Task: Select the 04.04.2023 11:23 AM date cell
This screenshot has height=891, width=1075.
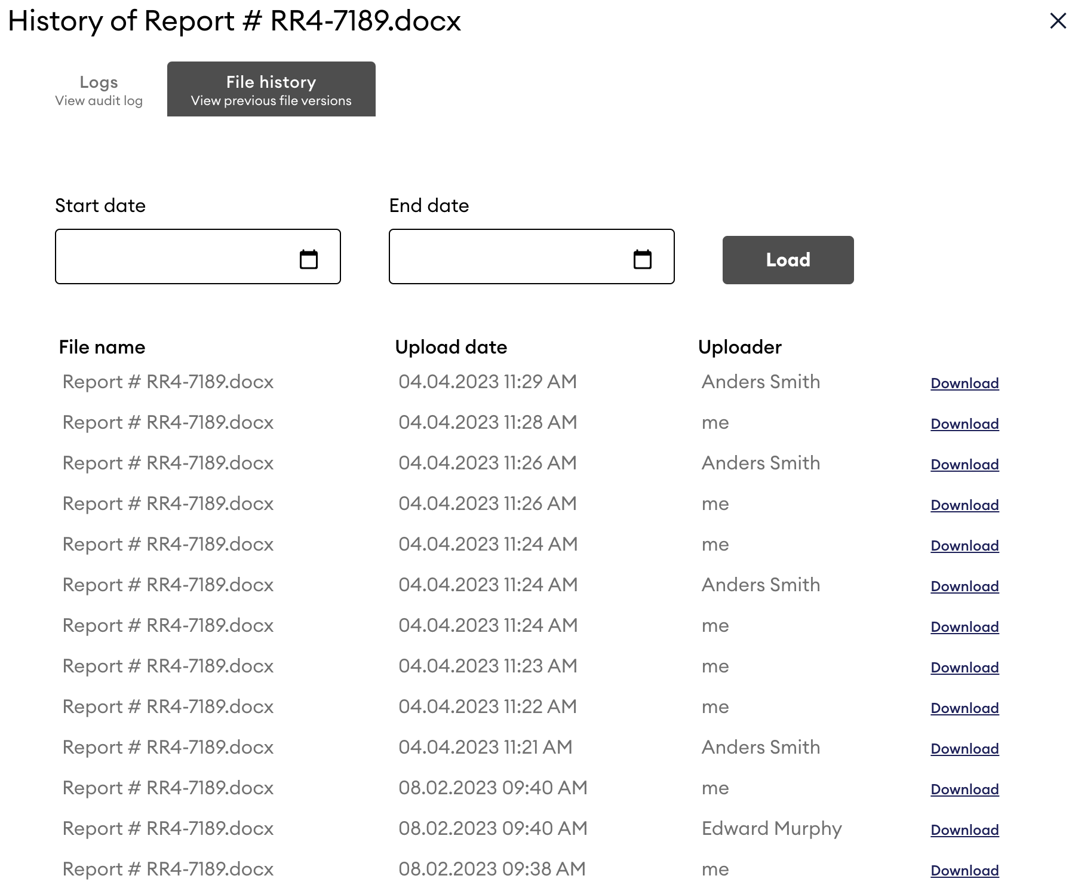Action: click(487, 666)
